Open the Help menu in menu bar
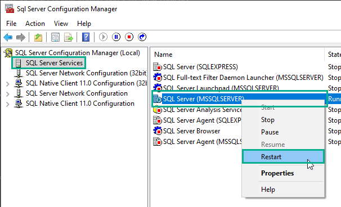This screenshot has width=341, height=207. tap(84, 24)
